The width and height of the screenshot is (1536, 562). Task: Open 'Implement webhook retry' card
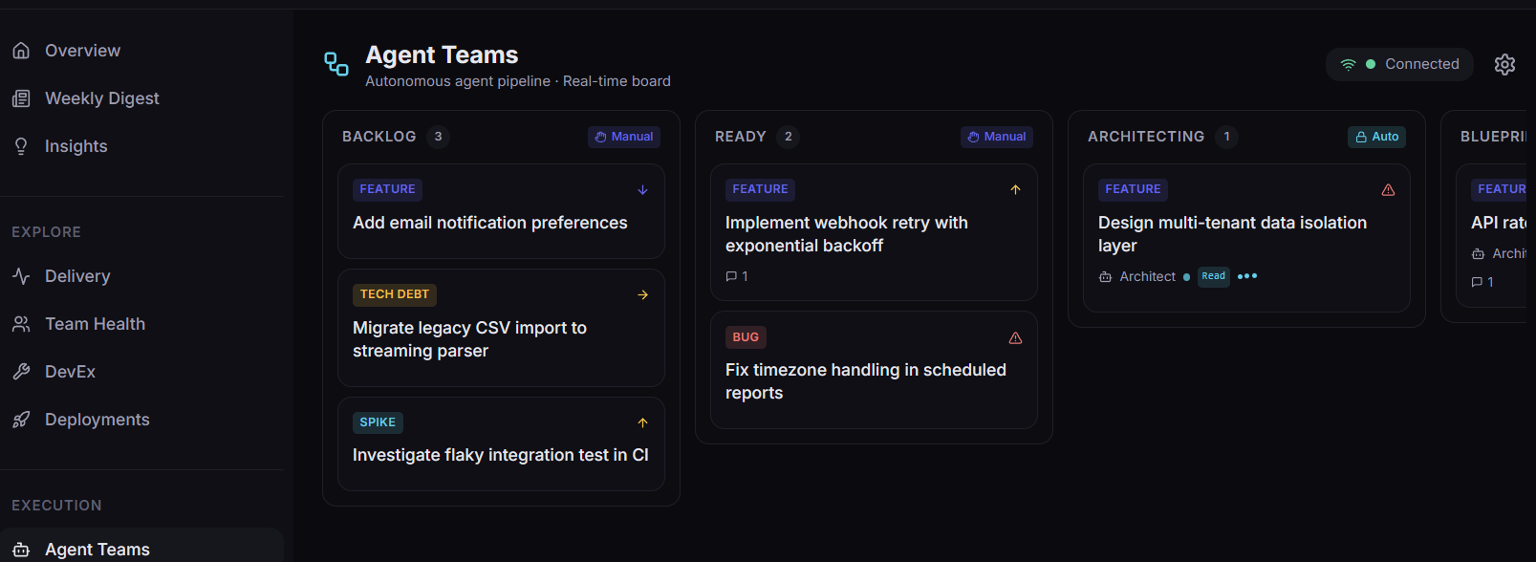[874, 232]
